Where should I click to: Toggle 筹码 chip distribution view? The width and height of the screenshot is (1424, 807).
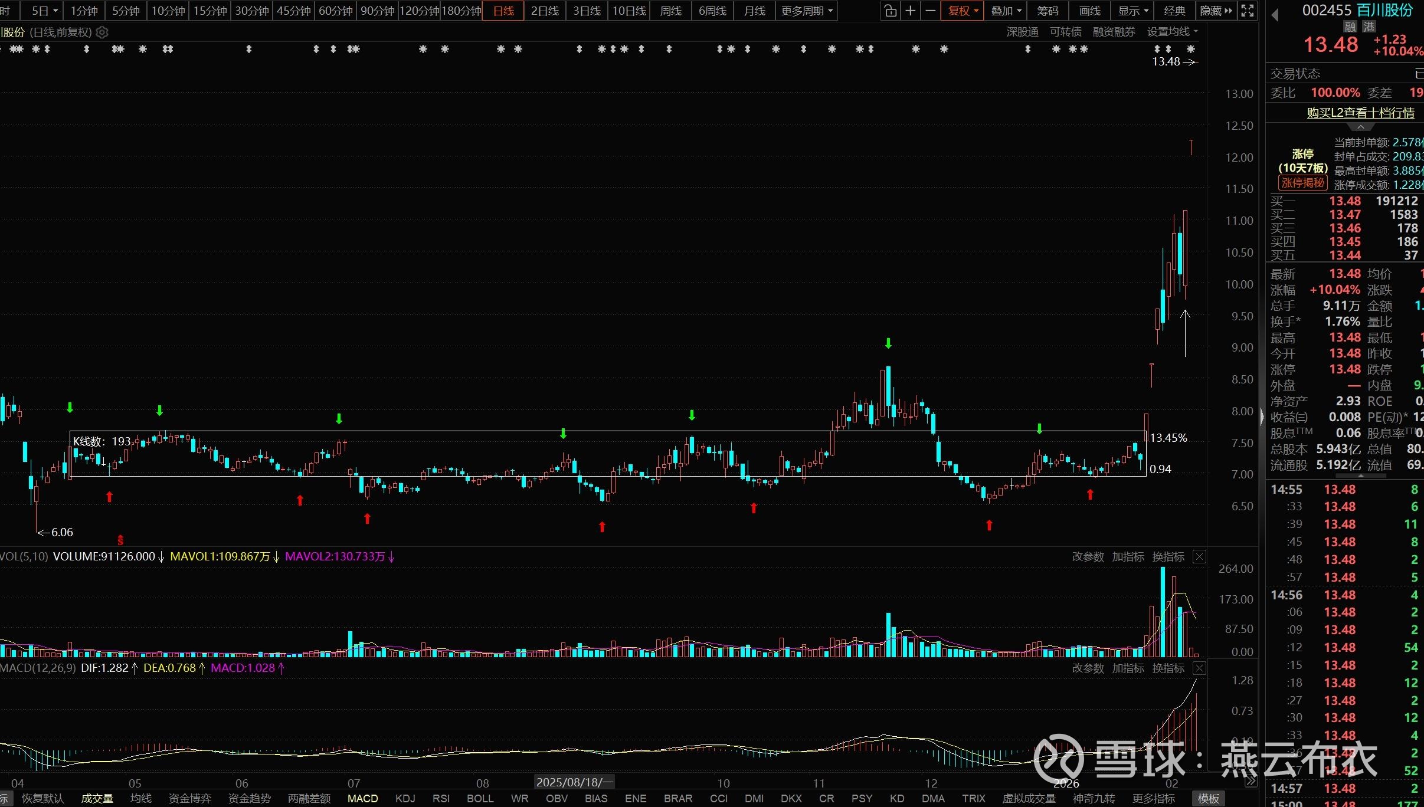tap(1047, 11)
